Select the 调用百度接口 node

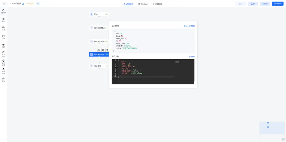click(x=99, y=28)
